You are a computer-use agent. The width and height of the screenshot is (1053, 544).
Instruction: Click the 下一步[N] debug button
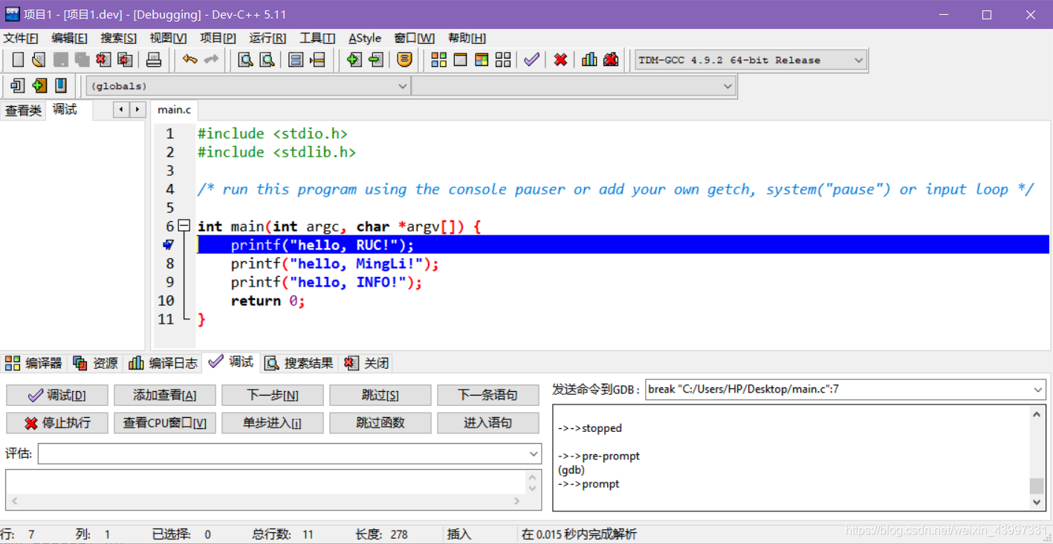pyautogui.click(x=273, y=395)
